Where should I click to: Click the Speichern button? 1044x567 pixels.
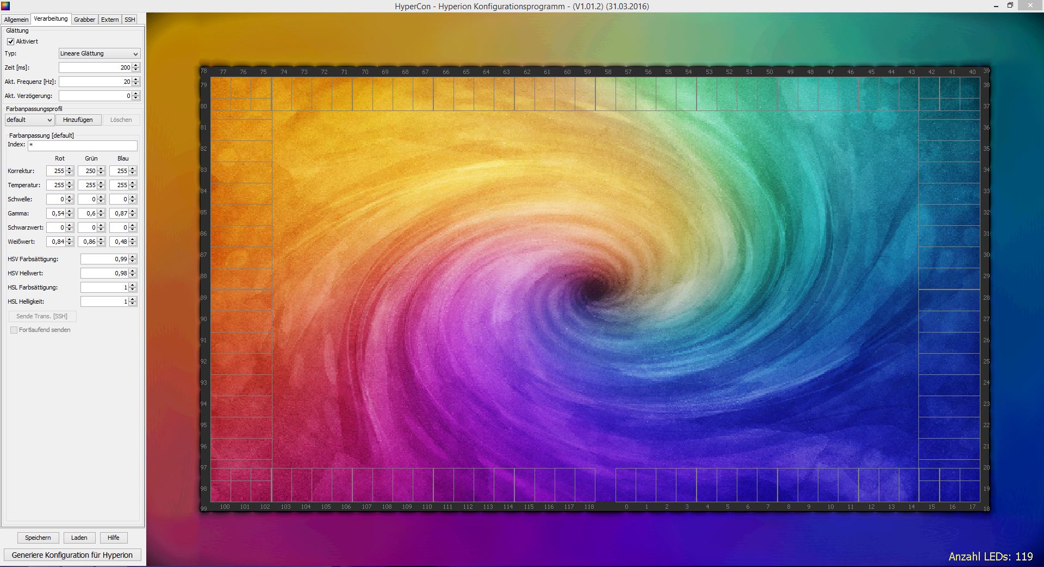point(38,538)
